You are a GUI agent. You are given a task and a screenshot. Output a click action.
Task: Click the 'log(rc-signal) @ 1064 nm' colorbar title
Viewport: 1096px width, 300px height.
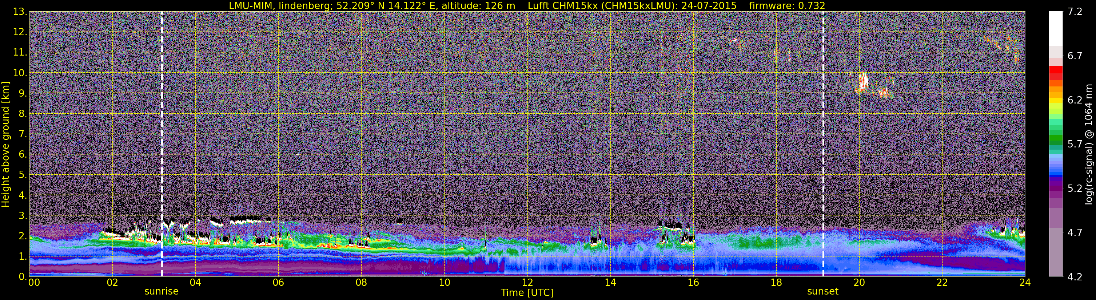point(1089,145)
